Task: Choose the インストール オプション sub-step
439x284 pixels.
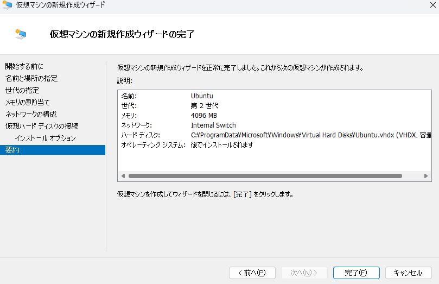Action: [46, 138]
